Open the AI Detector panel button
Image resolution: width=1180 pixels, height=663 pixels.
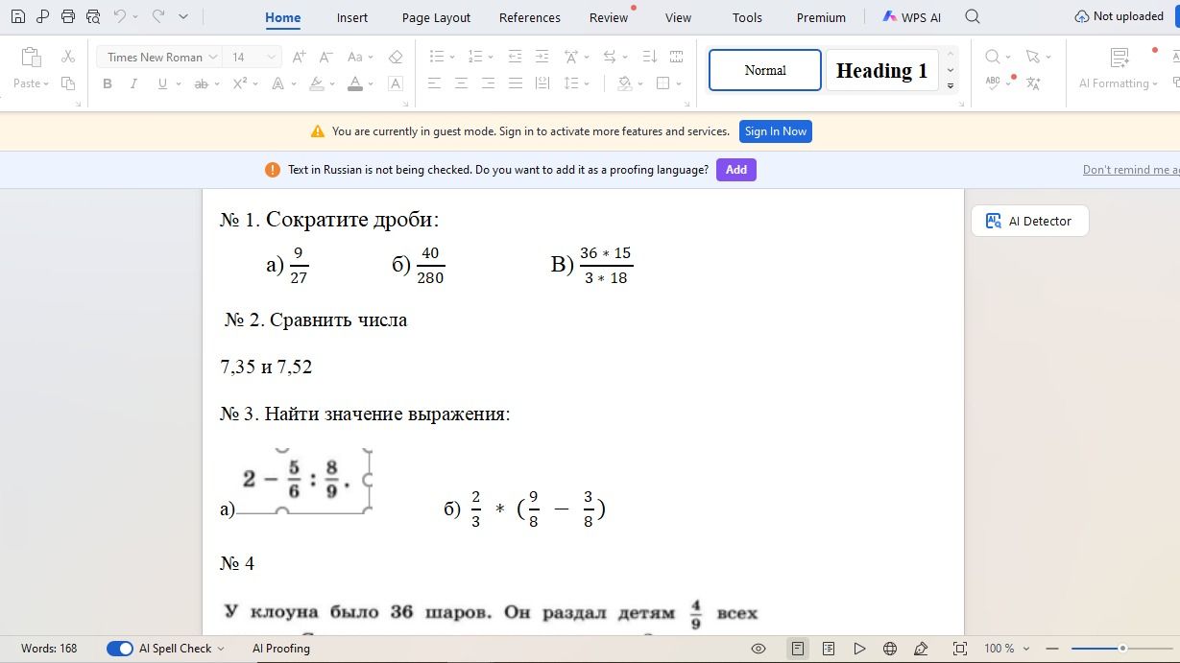click(1029, 221)
